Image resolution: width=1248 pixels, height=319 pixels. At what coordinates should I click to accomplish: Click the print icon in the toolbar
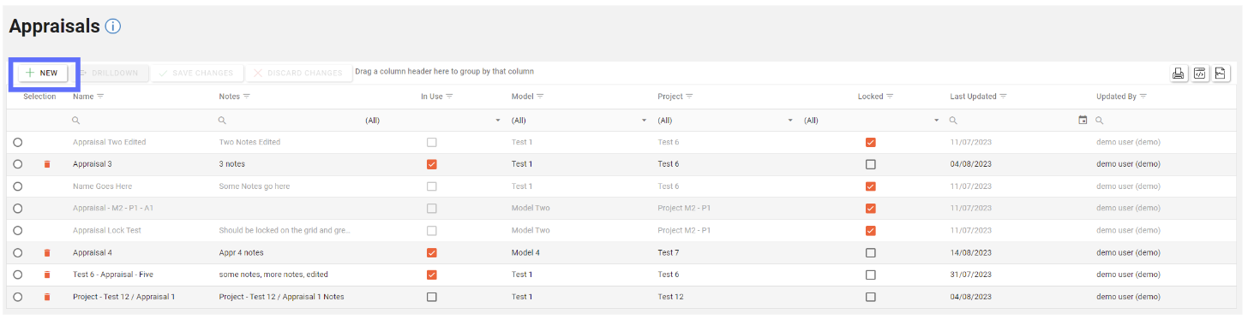coord(1179,74)
